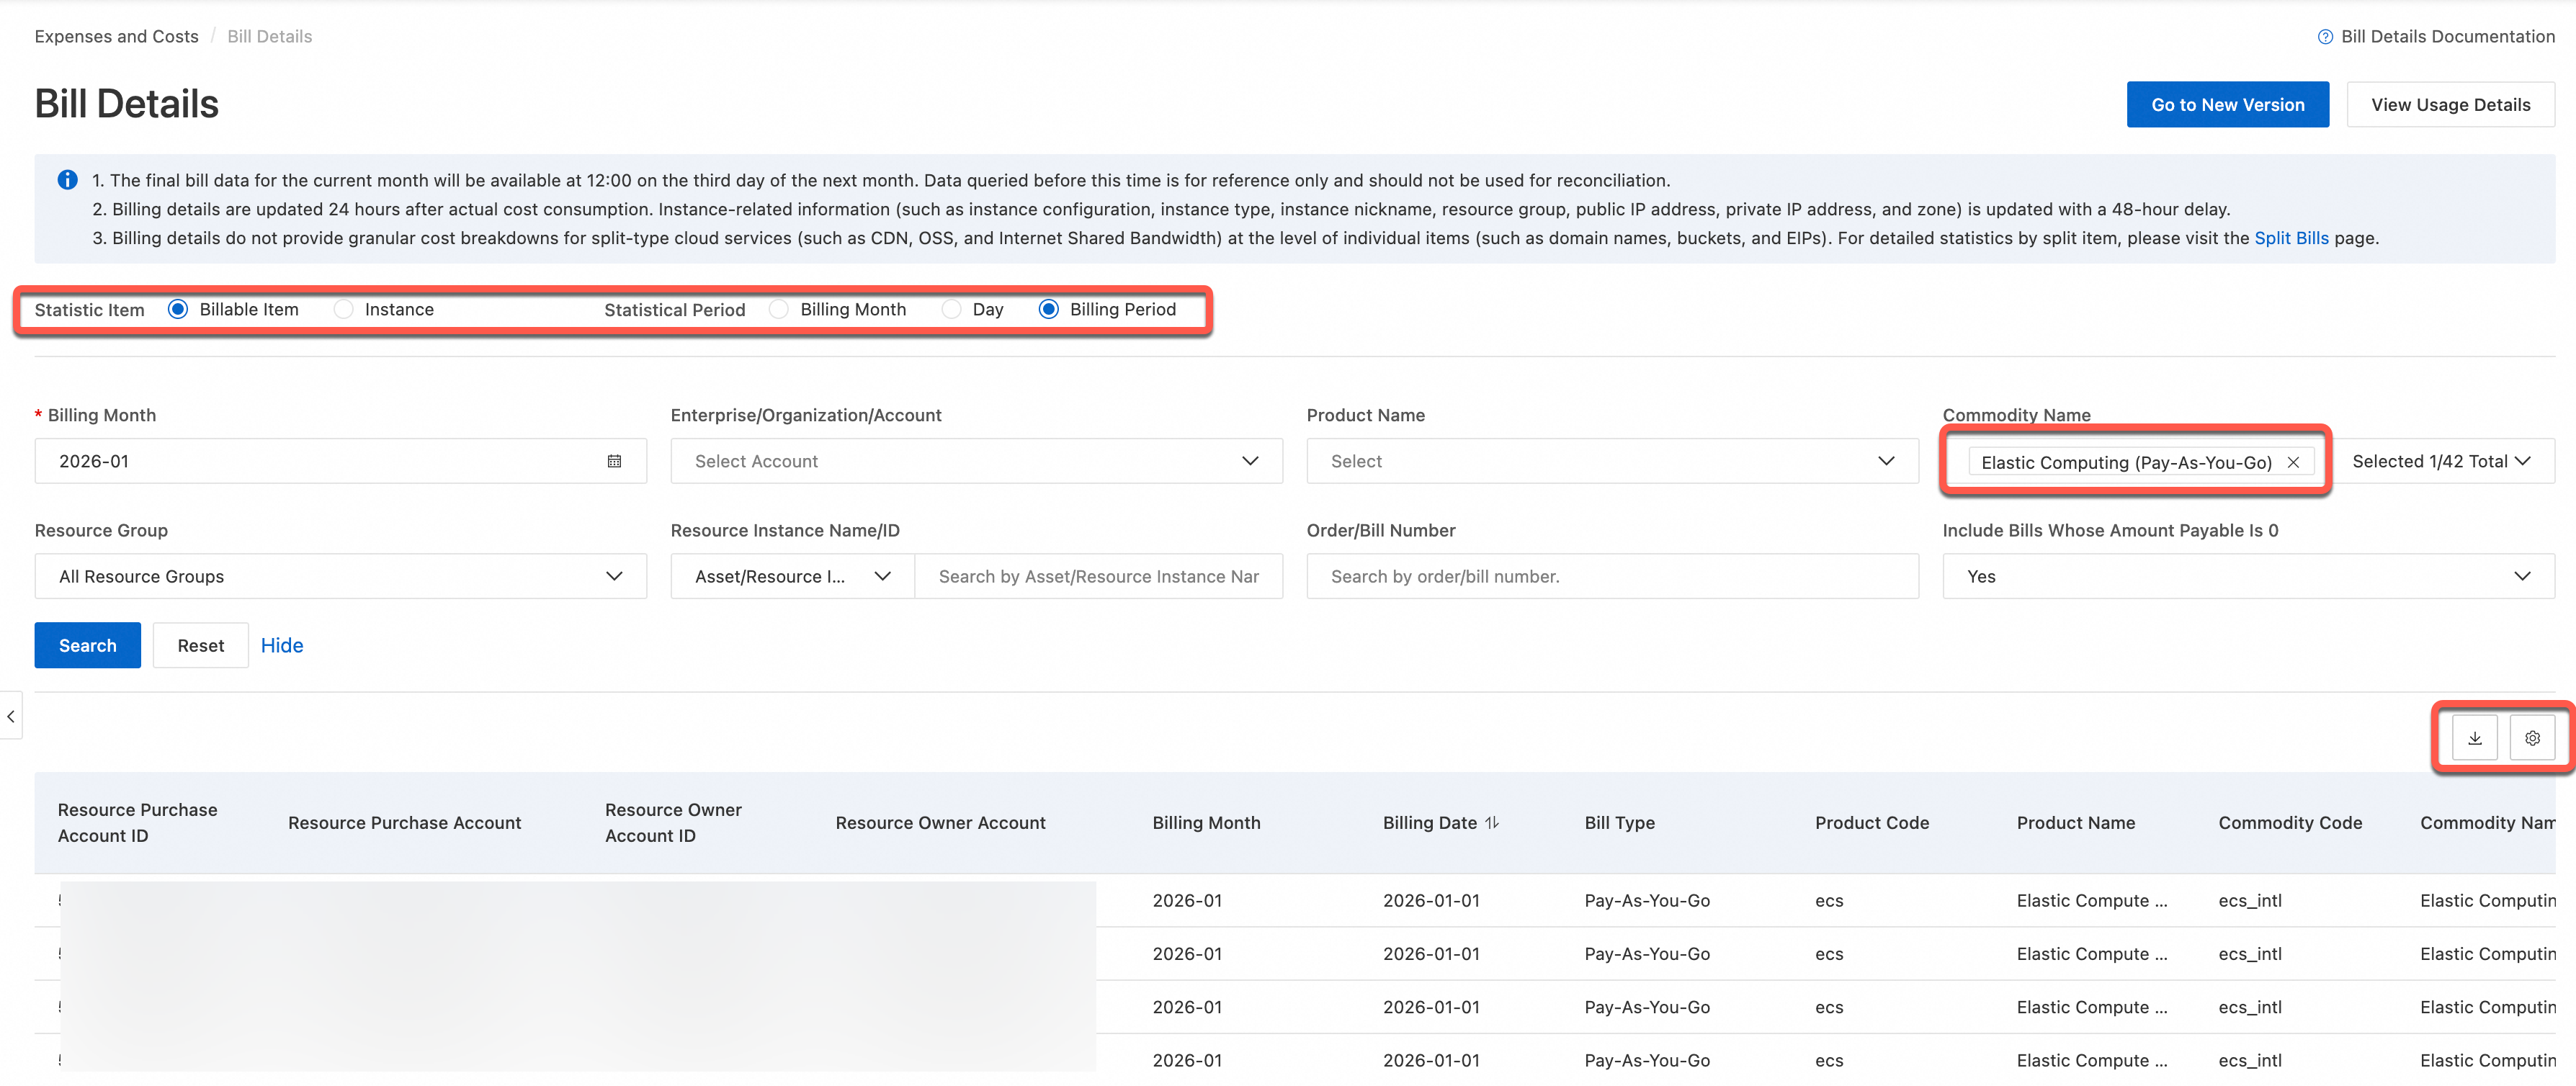Screen dimensions: 2576x1086
Task: Expand the Product Name select dropdown
Action: 1611,461
